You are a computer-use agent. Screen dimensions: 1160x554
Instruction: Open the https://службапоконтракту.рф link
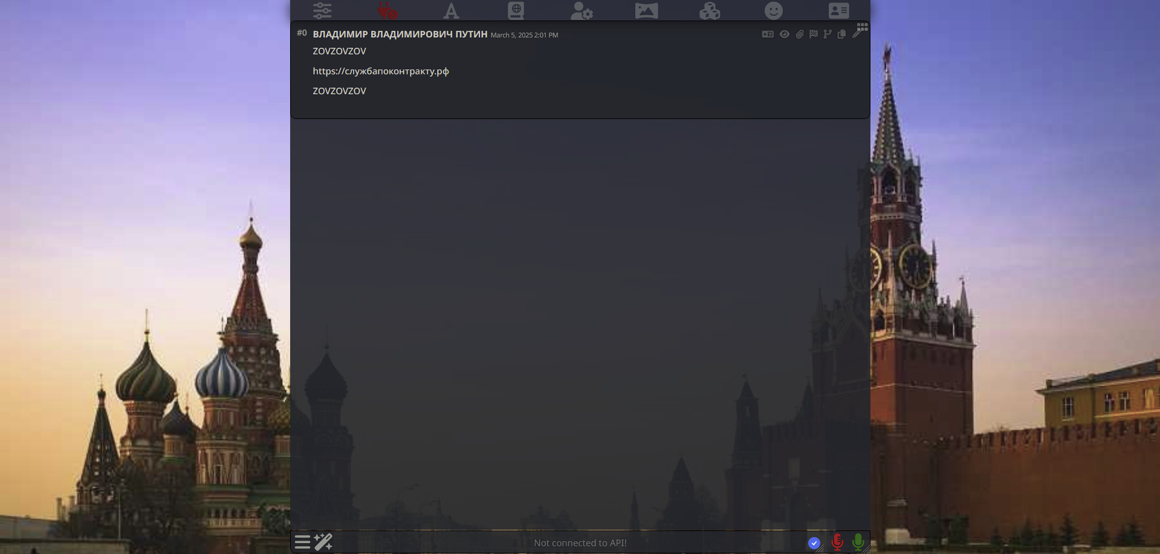click(381, 71)
